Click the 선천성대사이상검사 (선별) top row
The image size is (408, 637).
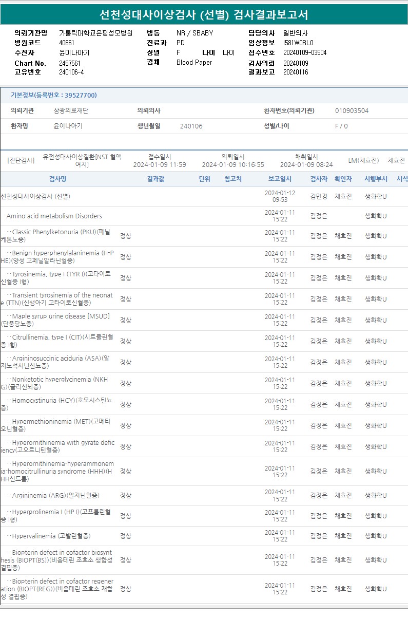pos(204,196)
